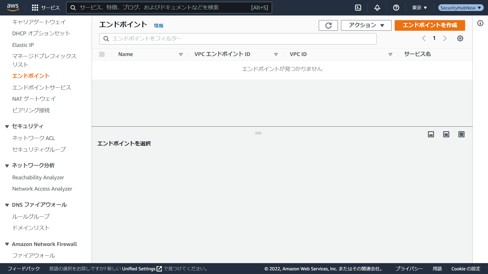Image resolution: width=488 pixels, height=274 pixels.
Task: Maximize the details split panel
Action: point(461,134)
